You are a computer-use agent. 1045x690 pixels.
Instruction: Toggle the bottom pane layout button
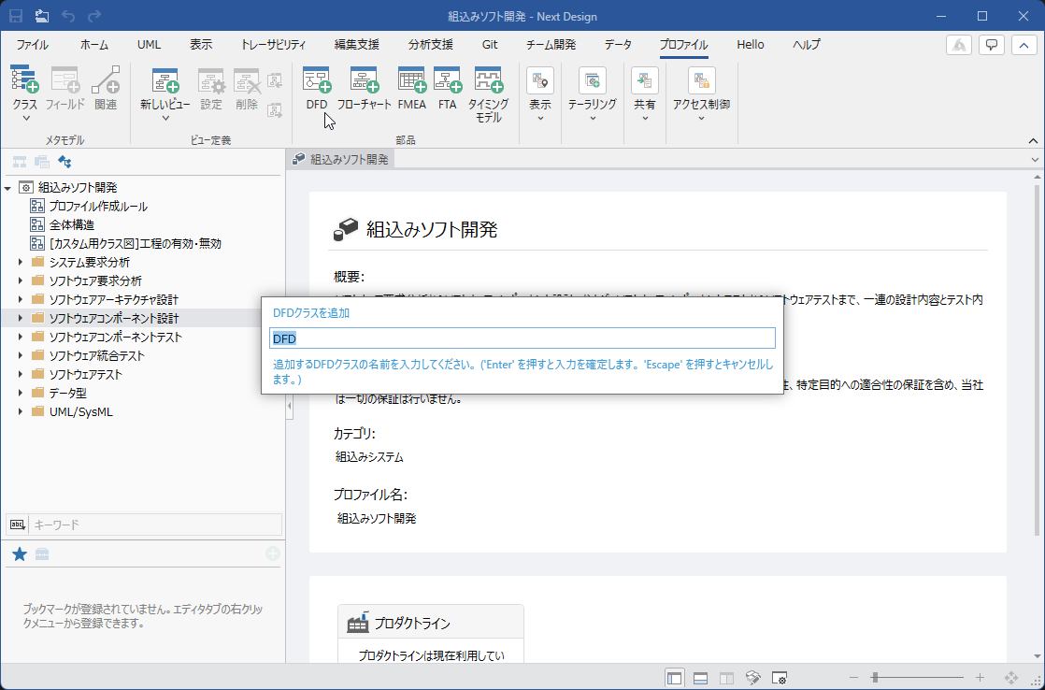[x=700, y=678]
